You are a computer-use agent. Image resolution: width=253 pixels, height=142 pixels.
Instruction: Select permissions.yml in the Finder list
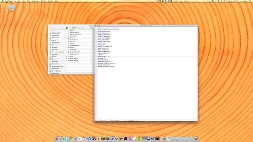coord(75,45)
